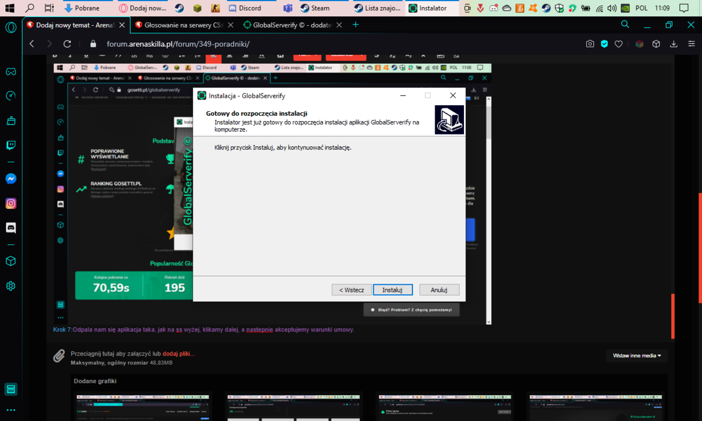702x421 pixels.
Task: Select first thumbnail under Dodane grafiki
Action: point(144,406)
